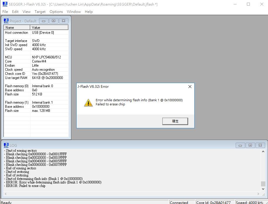268x204 pixels.
Task: Select the Flash memory (1) row
Action: tap(36, 102)
